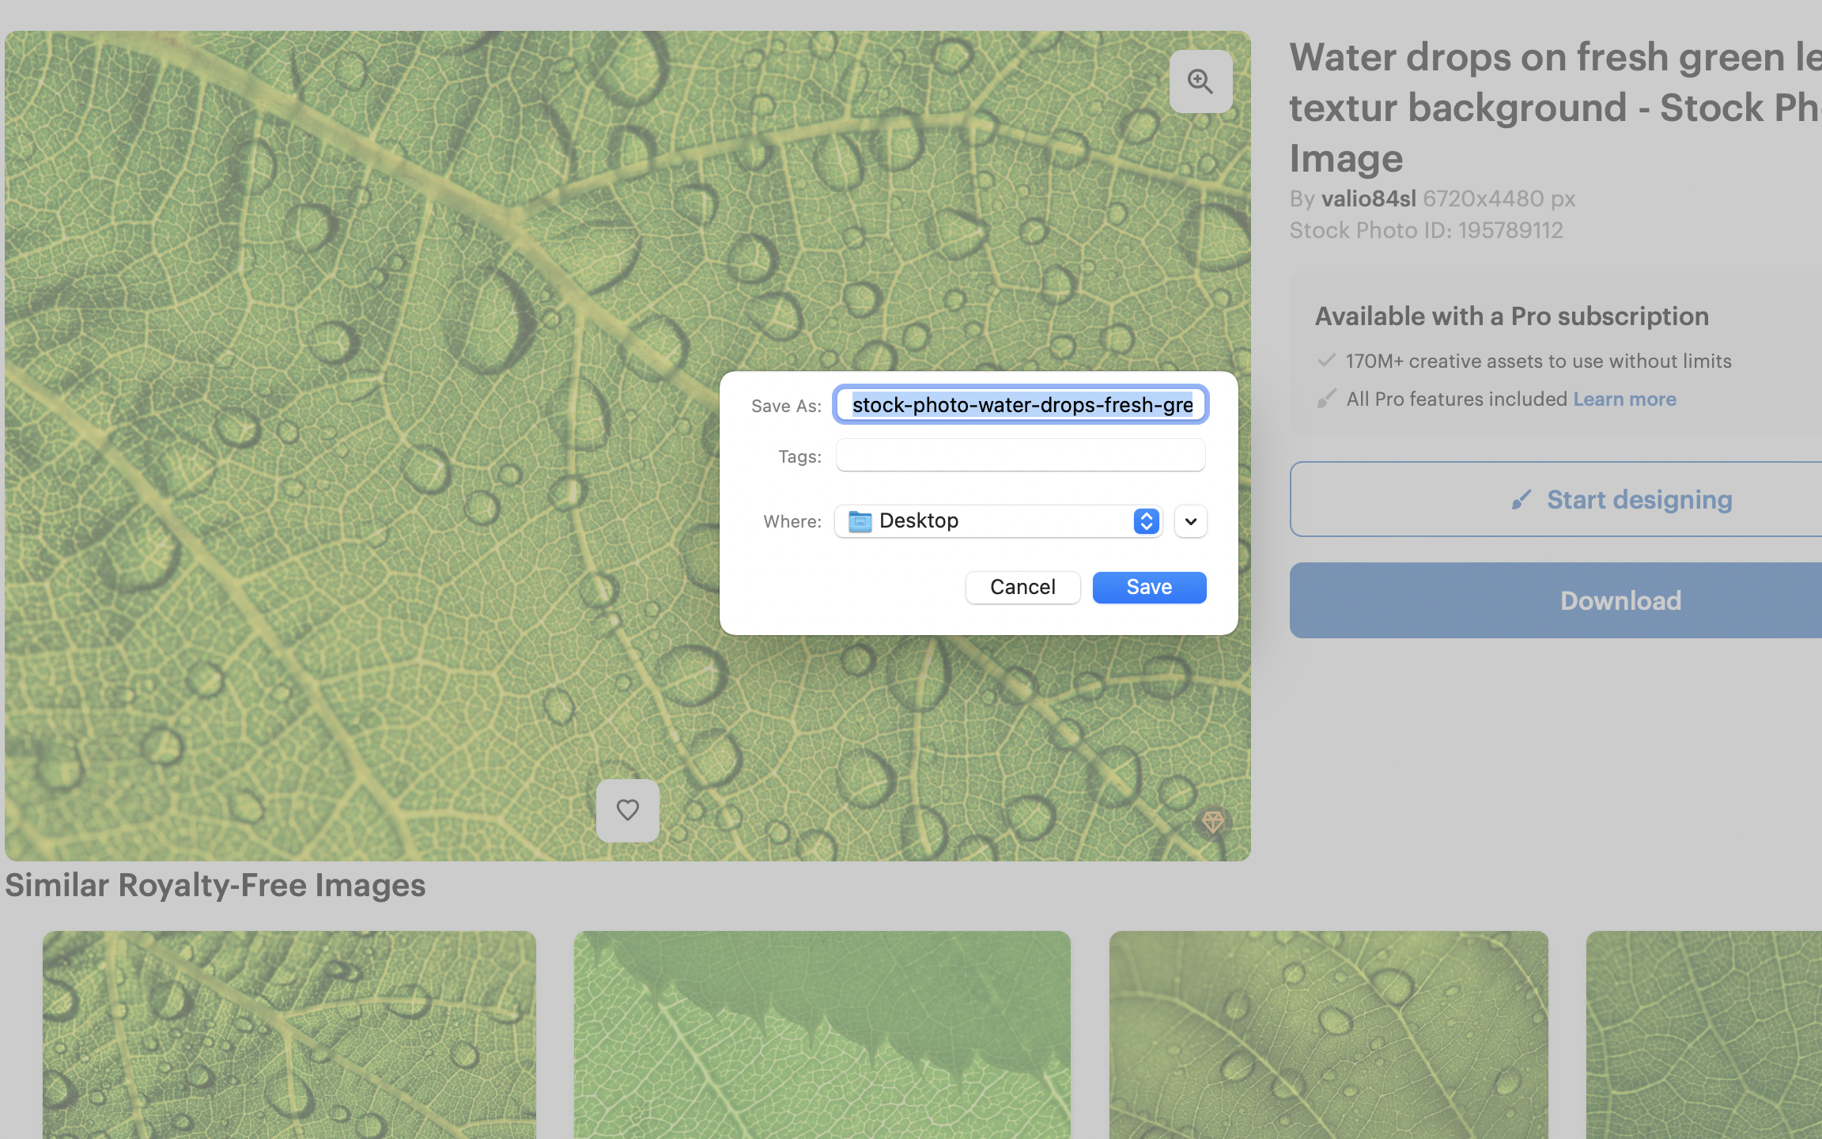
Task: Click the Save As filename field
Action: (x=1021, y=405)
